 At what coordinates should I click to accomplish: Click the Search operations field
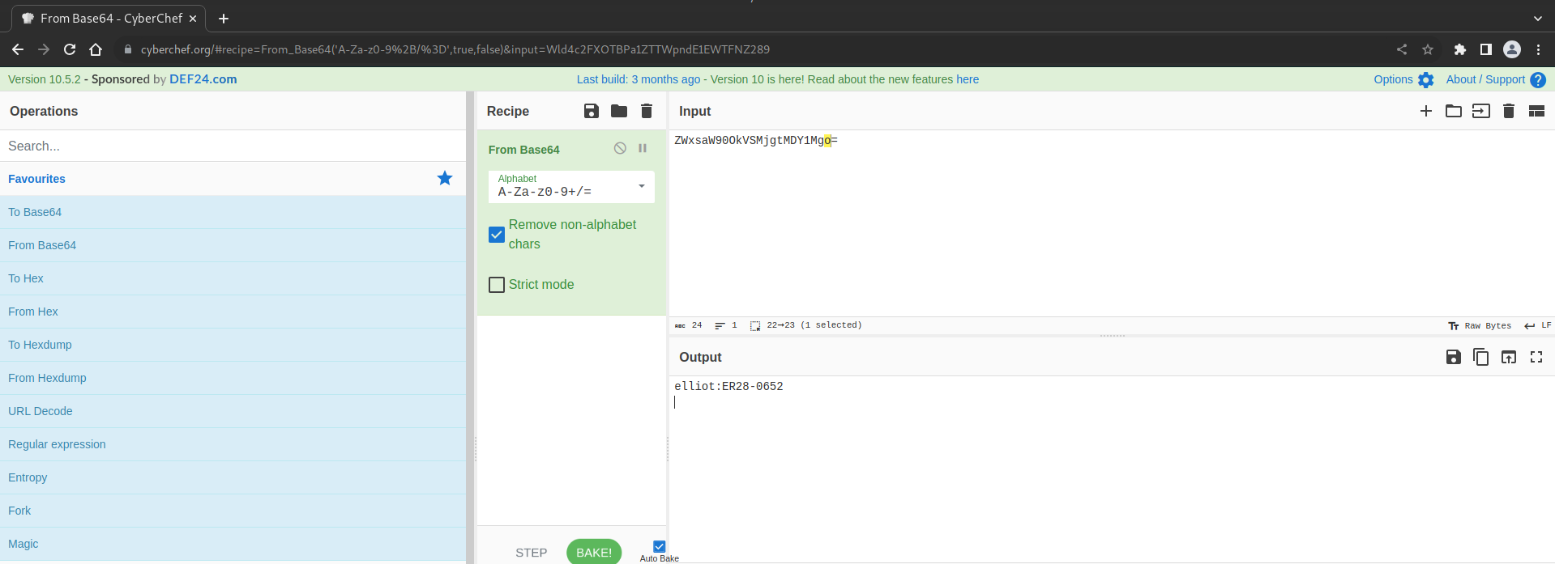click(231, 146)
